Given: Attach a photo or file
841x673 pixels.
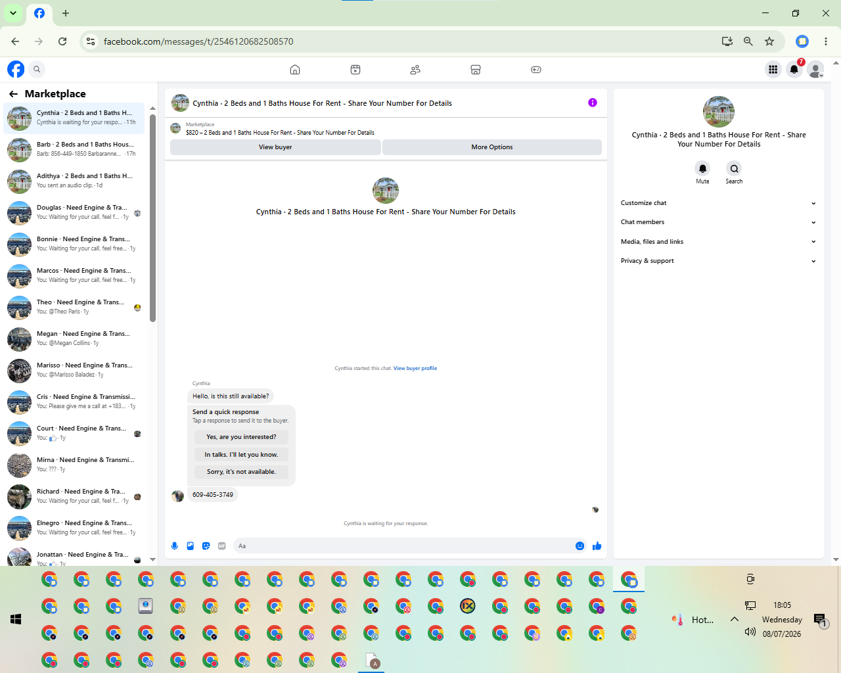Looking at the screenshot, I should [191, 546].
